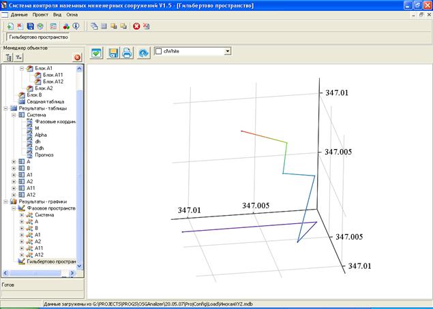Select Гильбертово пространство tree item
The width and height of the screenshot is (433, 309).
tap(51, 261)
